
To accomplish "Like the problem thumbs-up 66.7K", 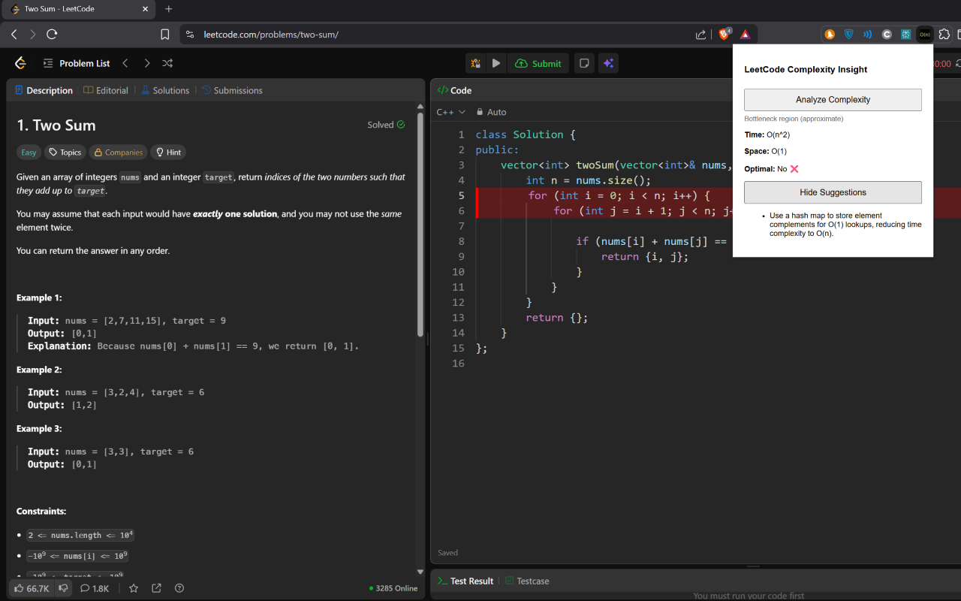I will [x=32, y=588].
